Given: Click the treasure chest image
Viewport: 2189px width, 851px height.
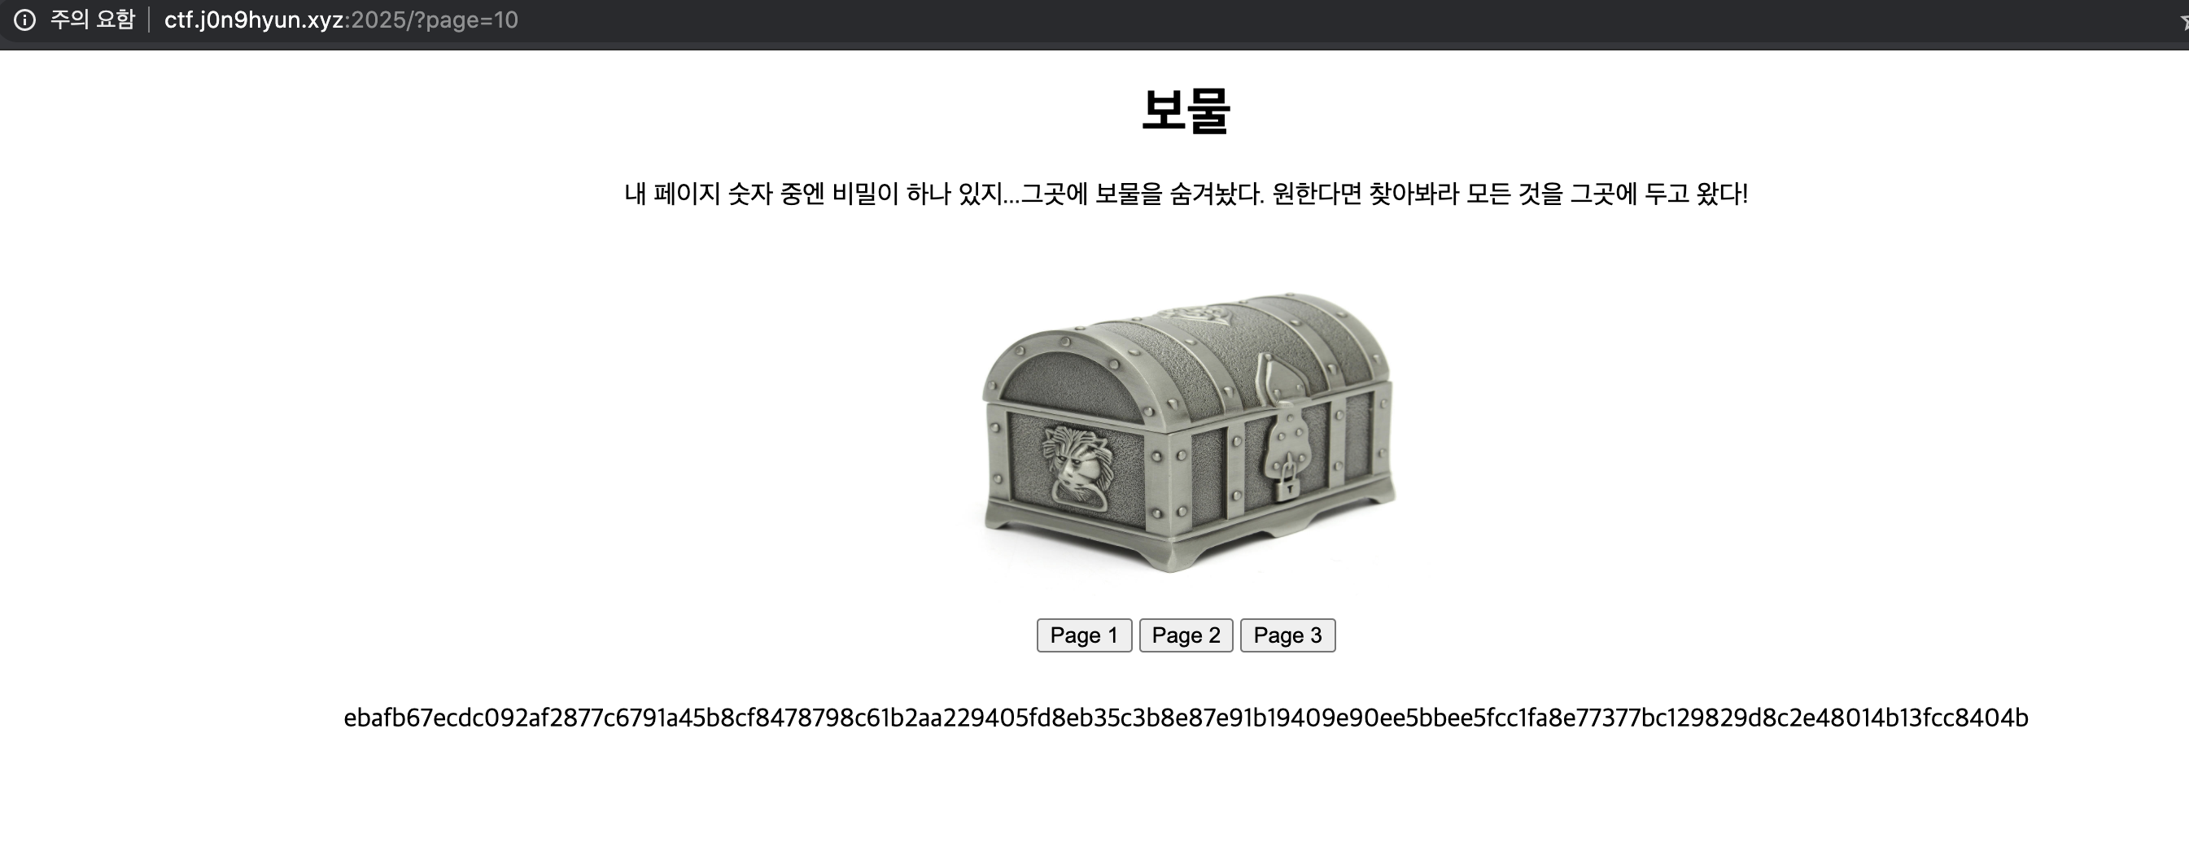Looking at the screenshot, I should click(x=1187, y=431).
